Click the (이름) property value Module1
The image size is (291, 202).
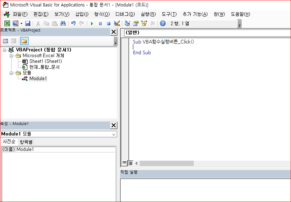tap(66, 150)
